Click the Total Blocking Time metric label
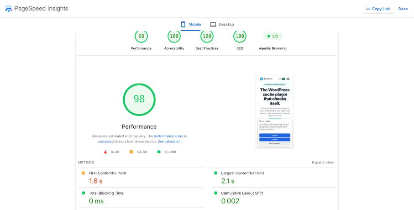 tap(106, 193)
